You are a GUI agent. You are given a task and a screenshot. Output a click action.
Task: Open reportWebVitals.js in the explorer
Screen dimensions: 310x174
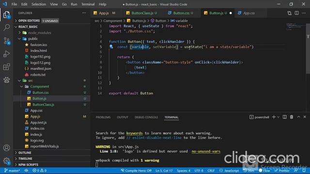[x=45, y=146]
